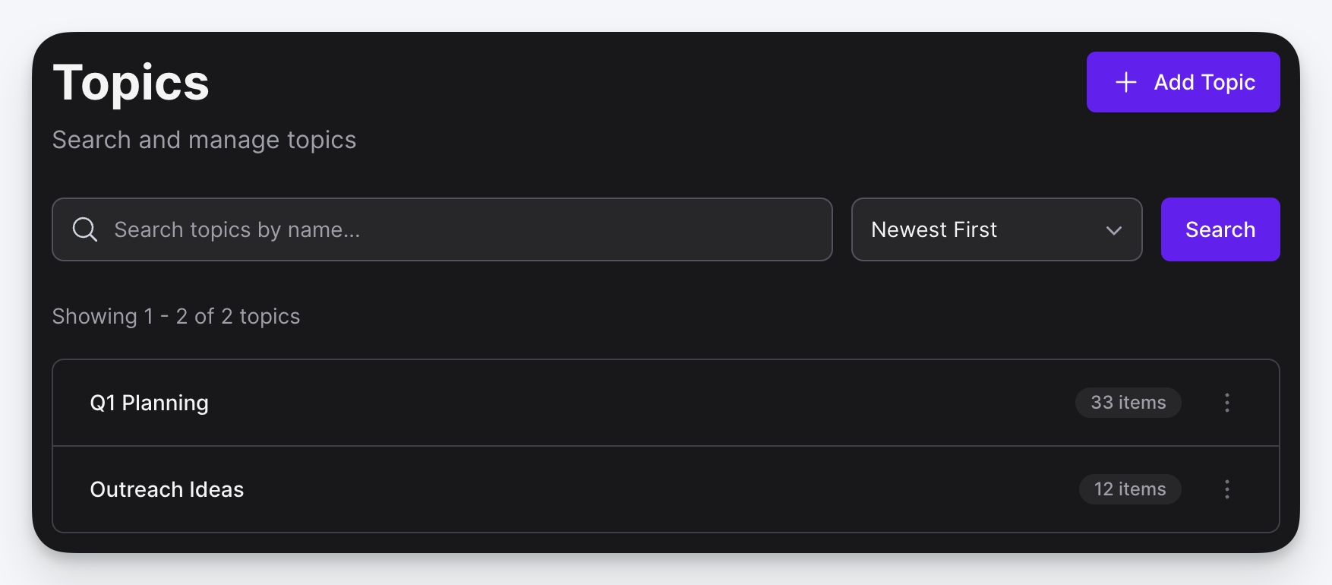This screenshot has width=1332, height=585.
Task: Click the magnifying glass search icon
Action: [85, 229]
